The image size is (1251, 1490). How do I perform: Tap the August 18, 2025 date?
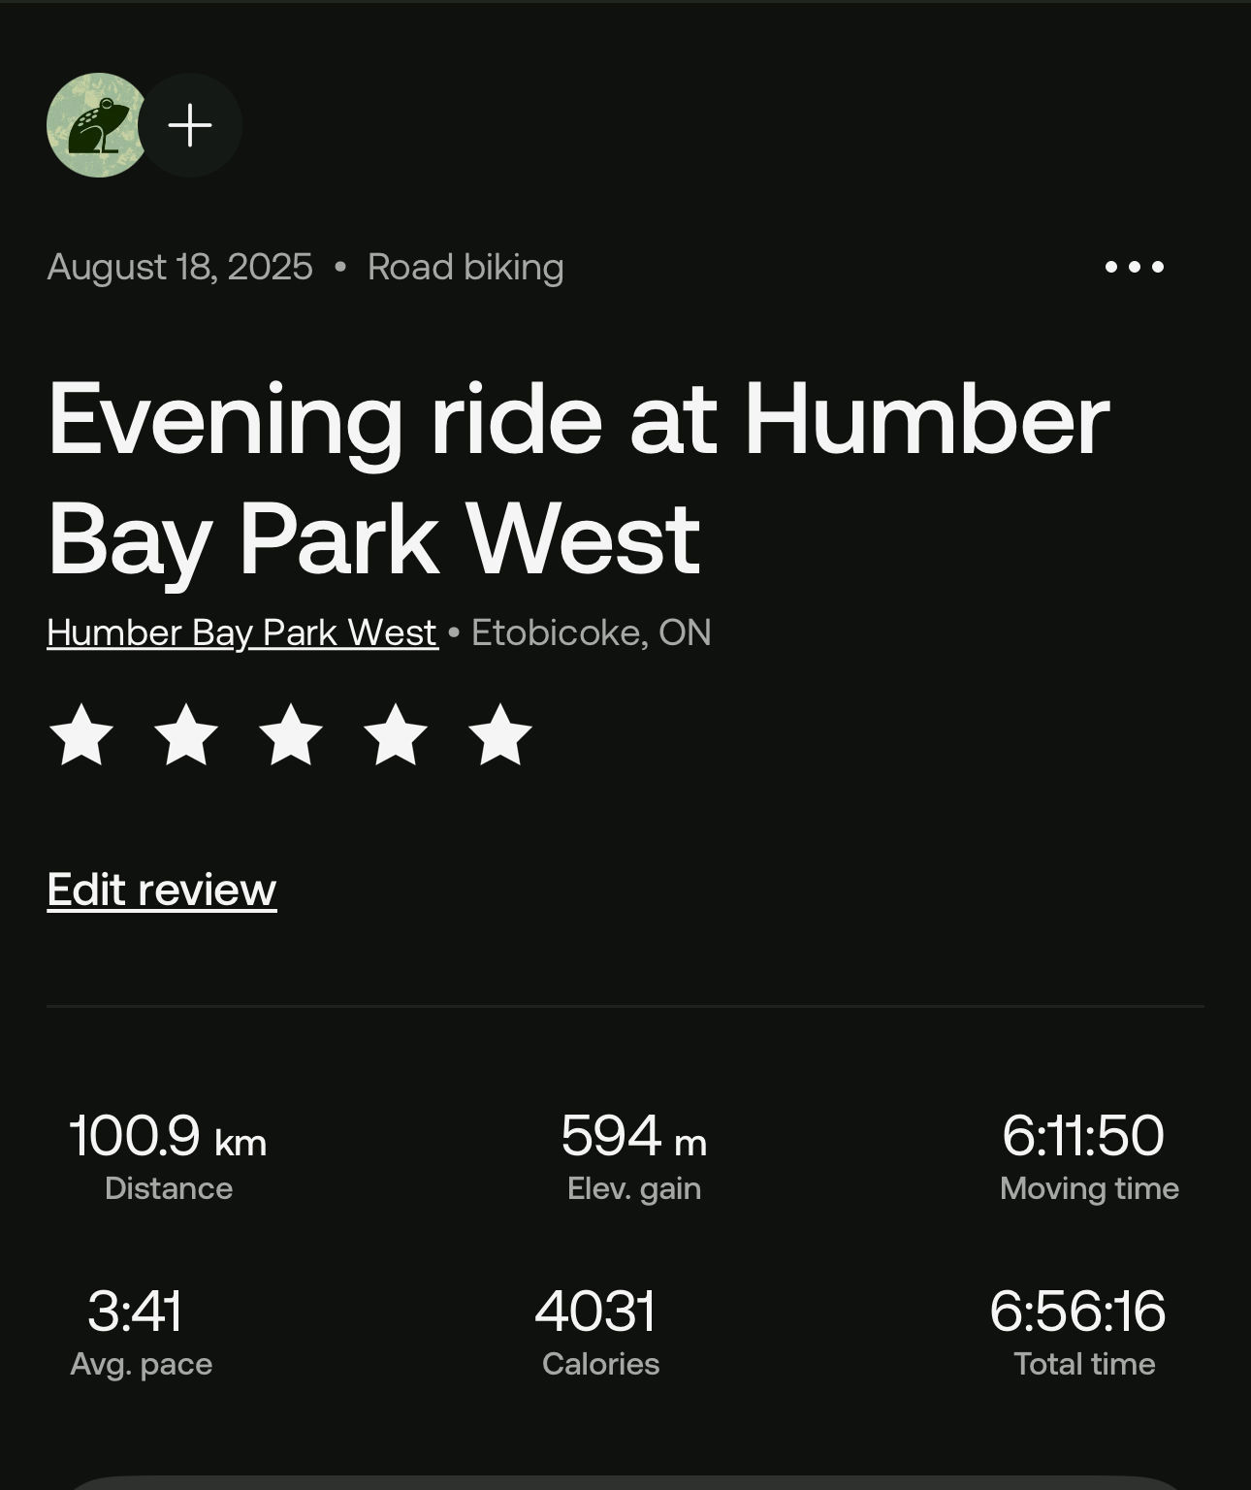pos(179,267)
